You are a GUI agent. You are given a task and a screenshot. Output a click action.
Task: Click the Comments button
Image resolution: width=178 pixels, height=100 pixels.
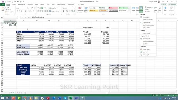click(x=172, y=4)
